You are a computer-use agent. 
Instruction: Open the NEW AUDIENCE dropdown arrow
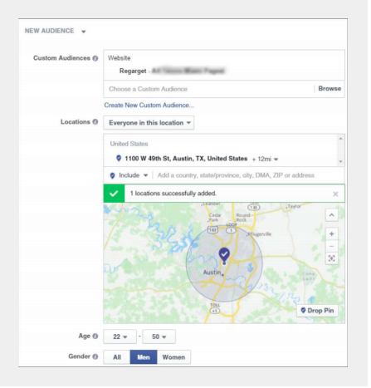(x=84, y=32)
